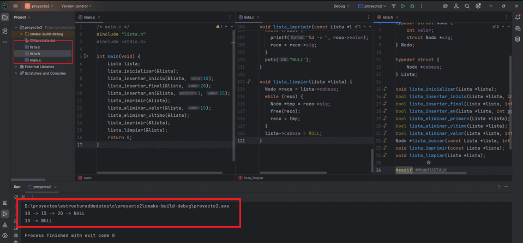Viewport: 523px width, 243px height.
Task: Open Run panel options ellipsis at right
Action: (498, 187)
